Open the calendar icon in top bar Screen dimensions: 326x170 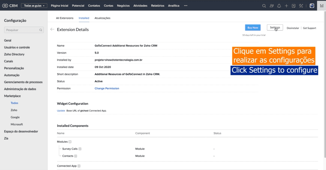pos(294,6)
